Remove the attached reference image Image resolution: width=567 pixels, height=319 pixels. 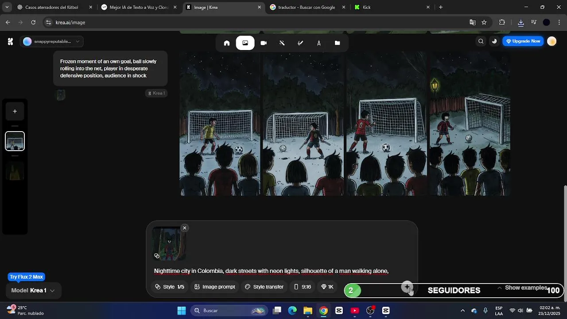(184, 228)
